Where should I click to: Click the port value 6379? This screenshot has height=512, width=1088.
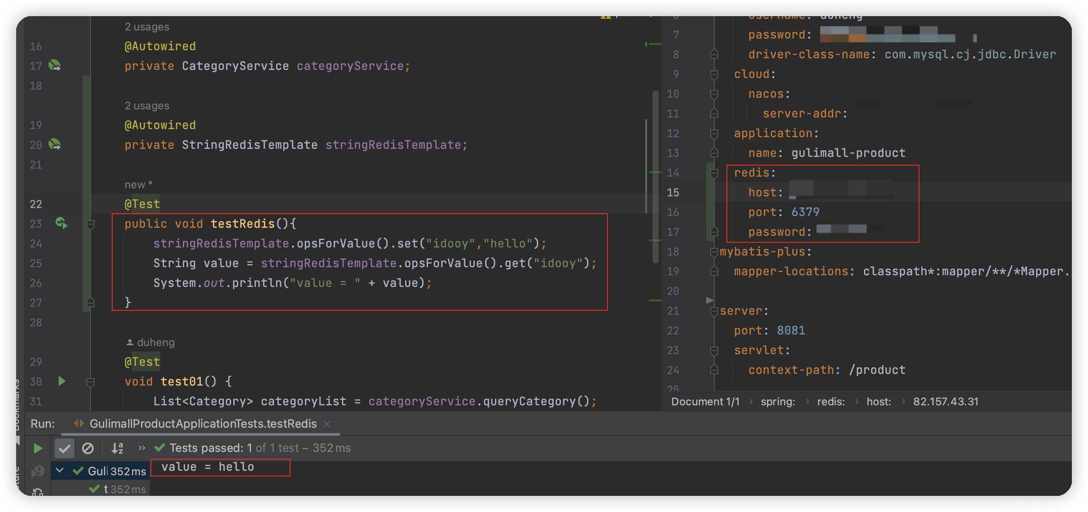(x=805, y=212)
